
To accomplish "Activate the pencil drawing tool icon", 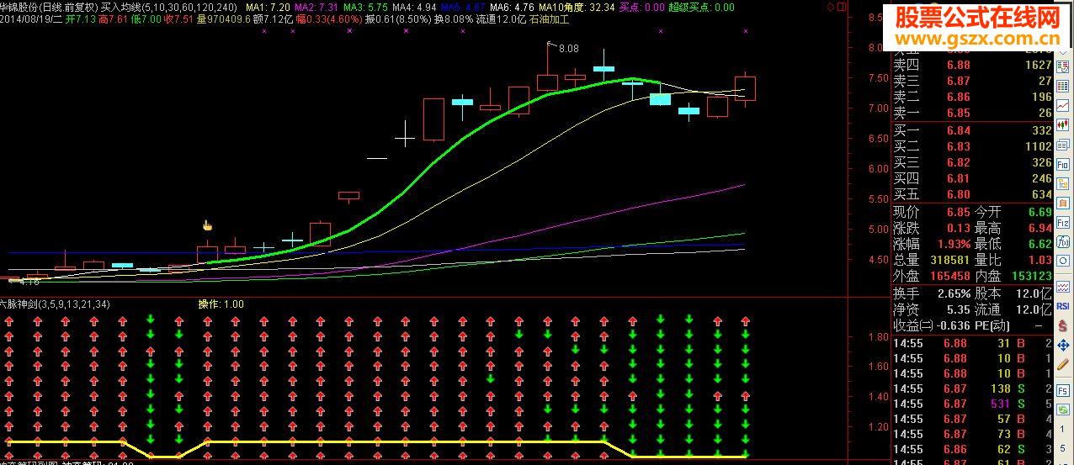I will 1063,365.
